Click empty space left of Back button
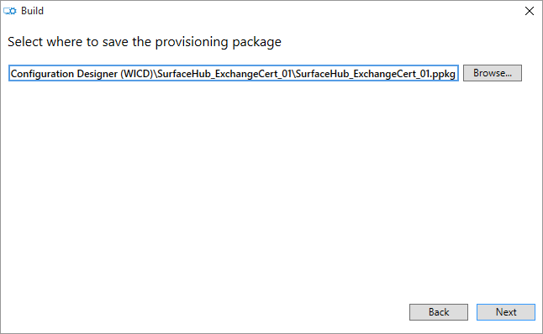 coord(208,312)
